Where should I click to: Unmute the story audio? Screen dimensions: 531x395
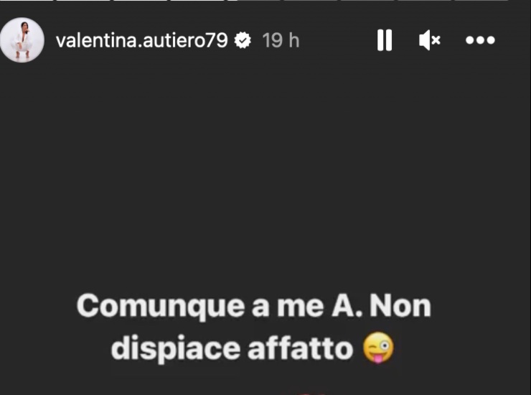click(x=430, y=40)
